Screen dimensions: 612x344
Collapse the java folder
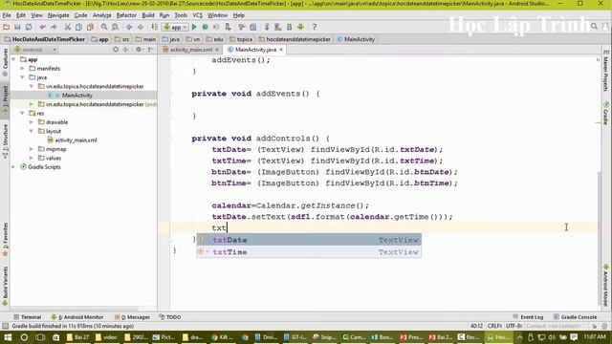coord(23,77)
